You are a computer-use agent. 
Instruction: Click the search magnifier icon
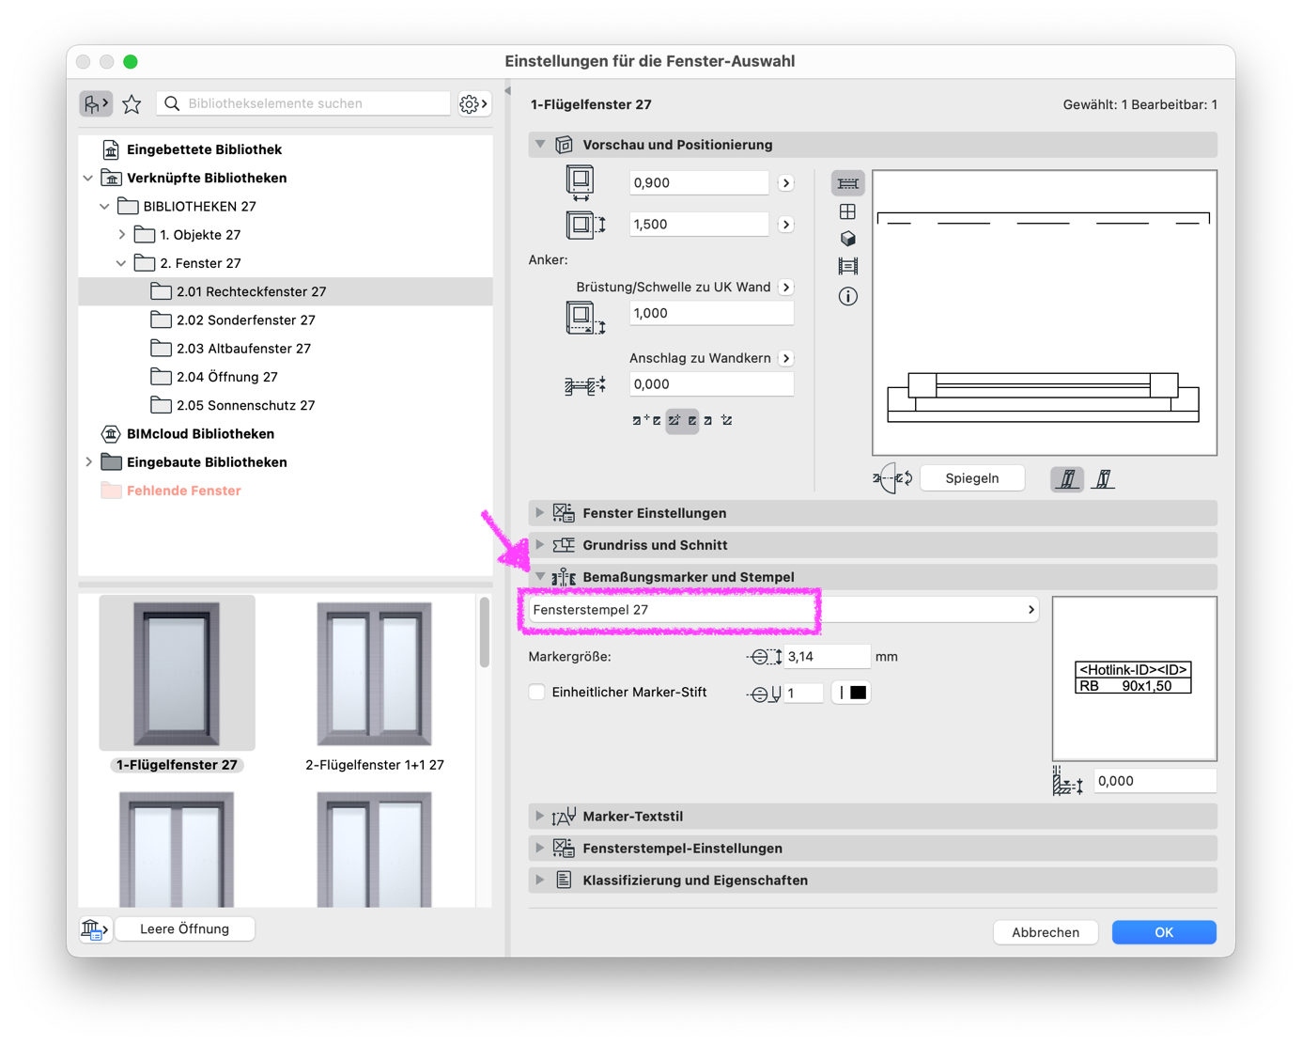(x=172, y=103)
